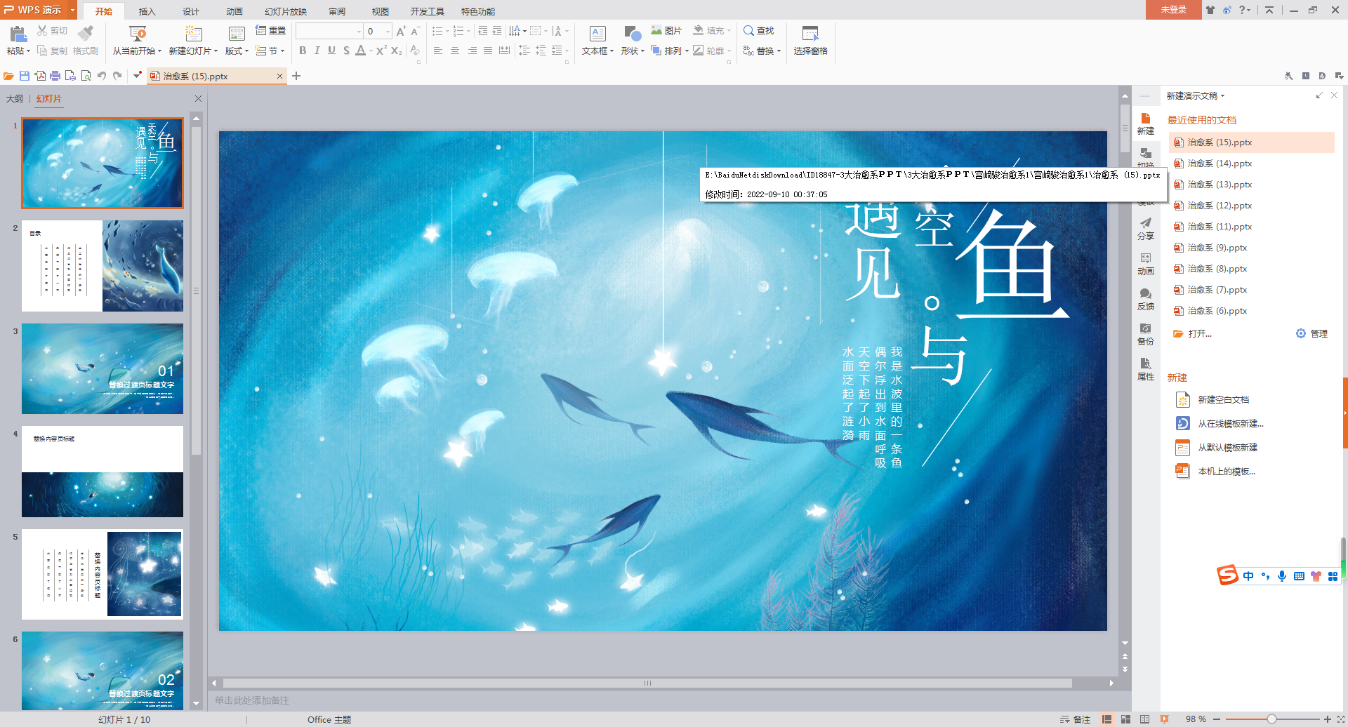Click the Text Box (文本框) icon
The width and height of the screenshot is (1348, 727).
coord(597,34)
